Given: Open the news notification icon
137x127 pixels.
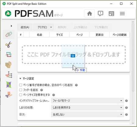Looking at the screenshot, I should click(x=100, y=13).
